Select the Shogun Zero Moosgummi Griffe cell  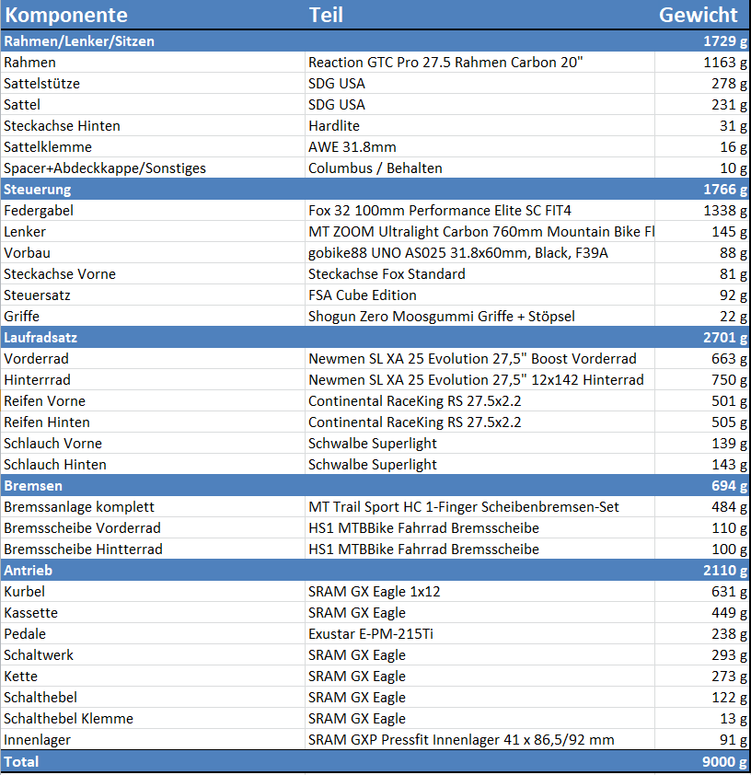[x=441, y=317]
